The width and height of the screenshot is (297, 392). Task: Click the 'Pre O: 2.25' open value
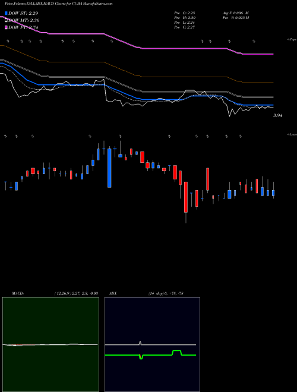point(185,13)
